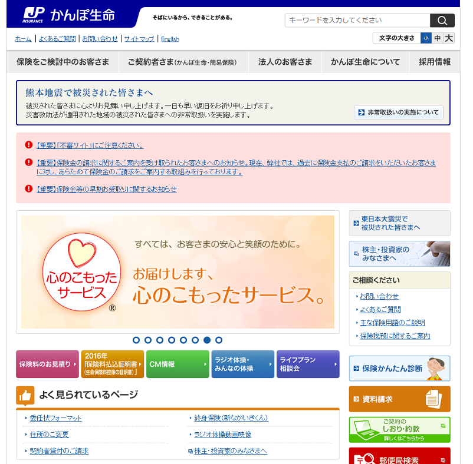Click 非常取扱いの実施について button
Viewport: 473px width, 464px height.
click(399, 112)
